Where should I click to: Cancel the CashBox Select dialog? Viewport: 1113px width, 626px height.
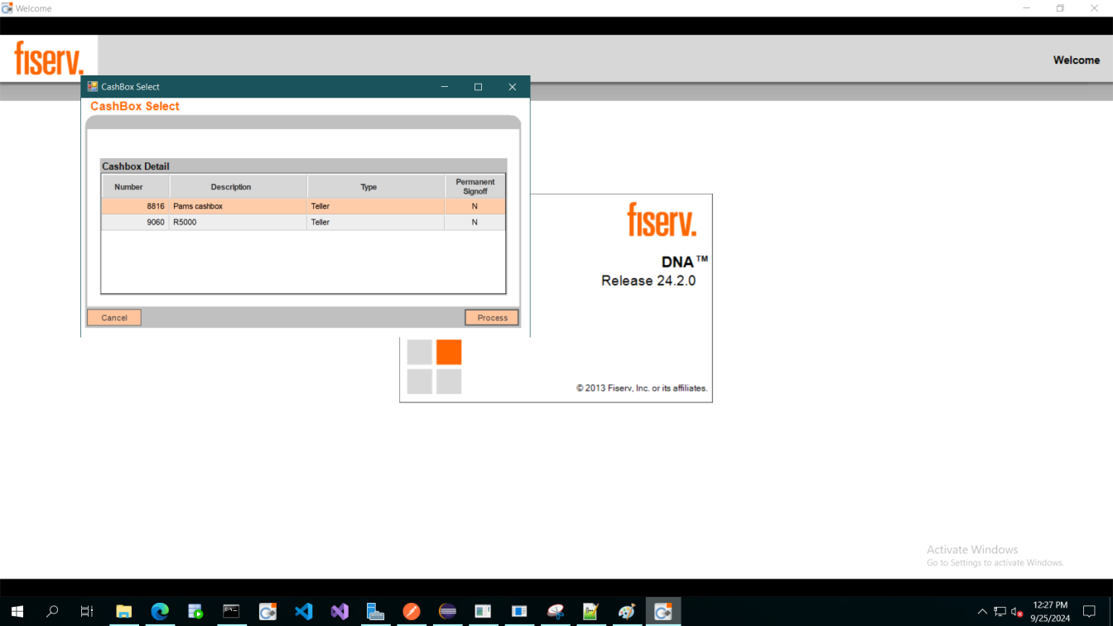pos(114,318)
